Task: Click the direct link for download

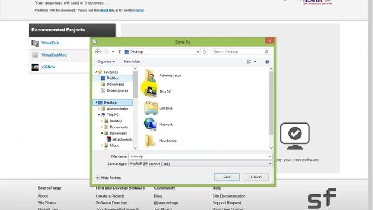Action: click(x=107, y=10)
